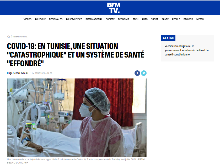This screenshot has width=220, height=164.
Task: Share article on Twitter
Action: [x=144, y=73]
